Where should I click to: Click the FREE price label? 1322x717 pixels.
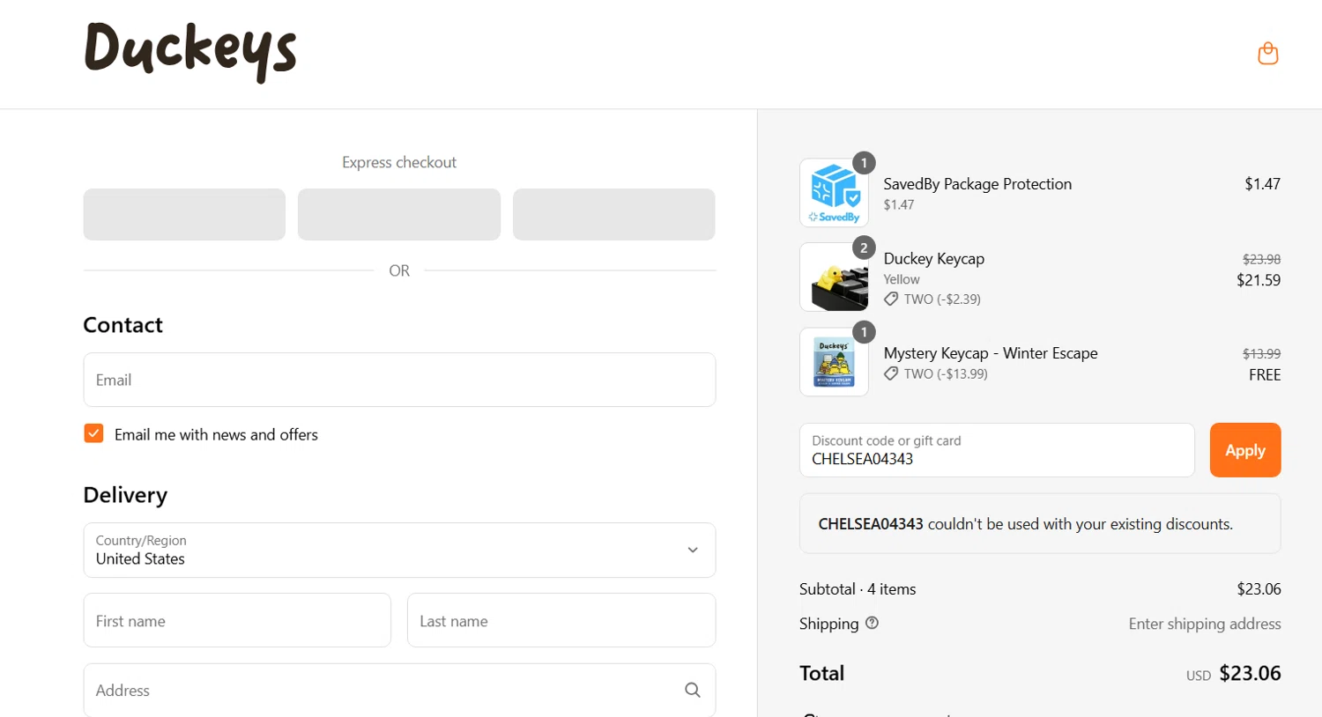coord(1265,374)
